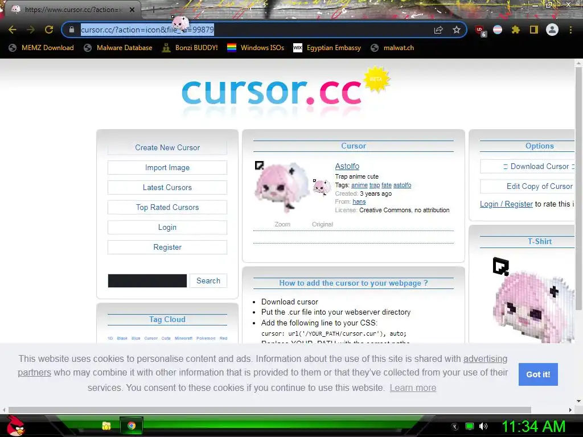This screenshot has height=437, width=583.
Task: Go back using the browser back arrow
Action: [x=13, y=30]
